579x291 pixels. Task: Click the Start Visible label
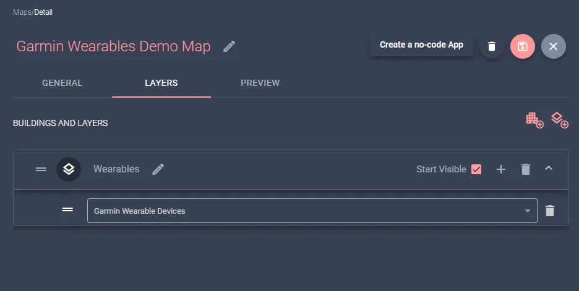pos(441,169)
